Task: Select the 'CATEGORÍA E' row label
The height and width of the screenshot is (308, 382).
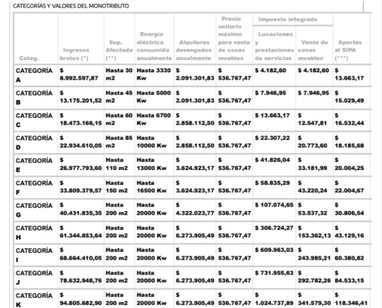Action: [x=34, y=165]
